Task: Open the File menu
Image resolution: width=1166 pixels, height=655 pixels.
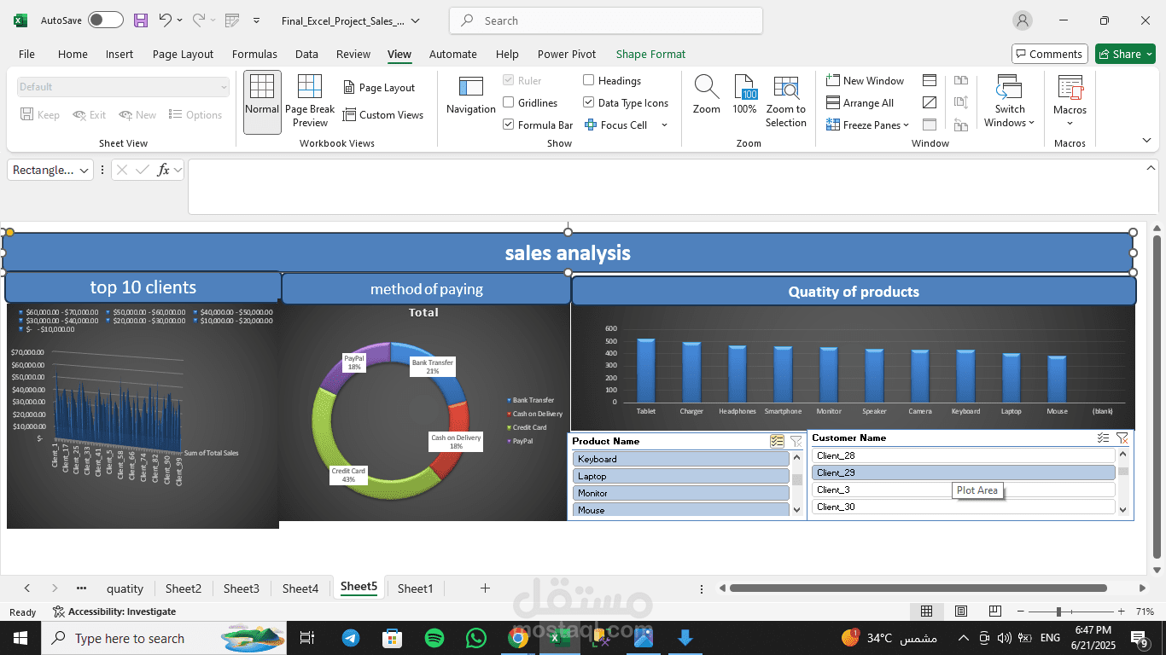Action: click(26, 54)
